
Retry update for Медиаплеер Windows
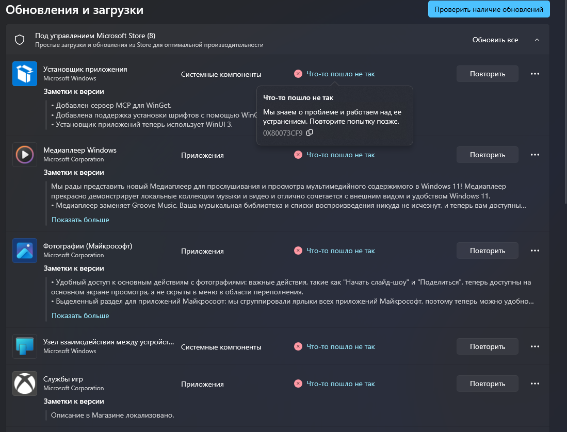(x=488, y=155)
